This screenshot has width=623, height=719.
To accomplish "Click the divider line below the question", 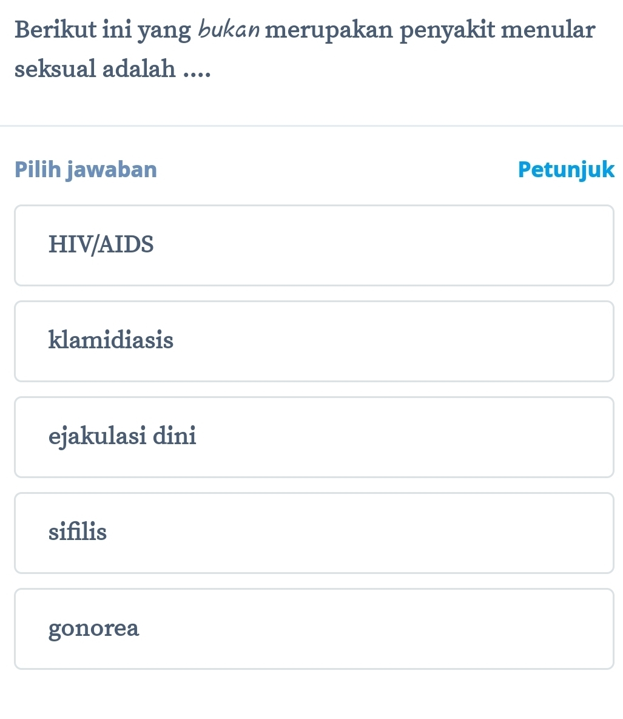I will [x=311, y=126].
